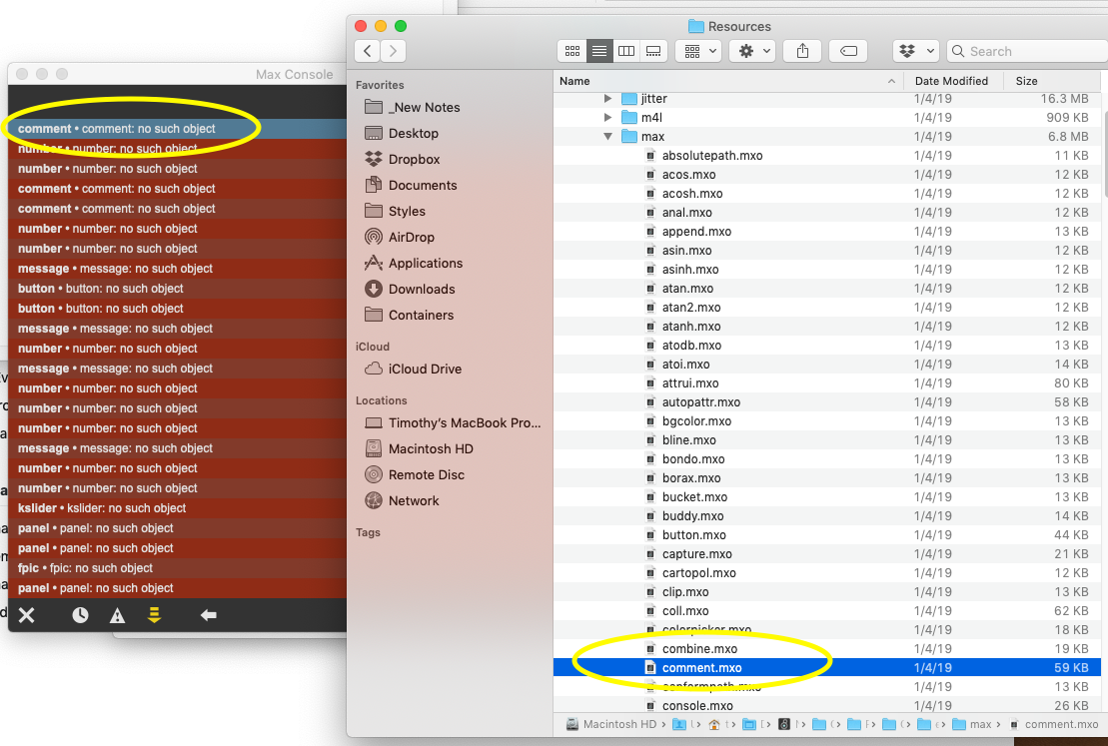The width and height of the screenshot is (1108, 746).
Task: Open Downloads in sidebar
Action: coord(410,289)
